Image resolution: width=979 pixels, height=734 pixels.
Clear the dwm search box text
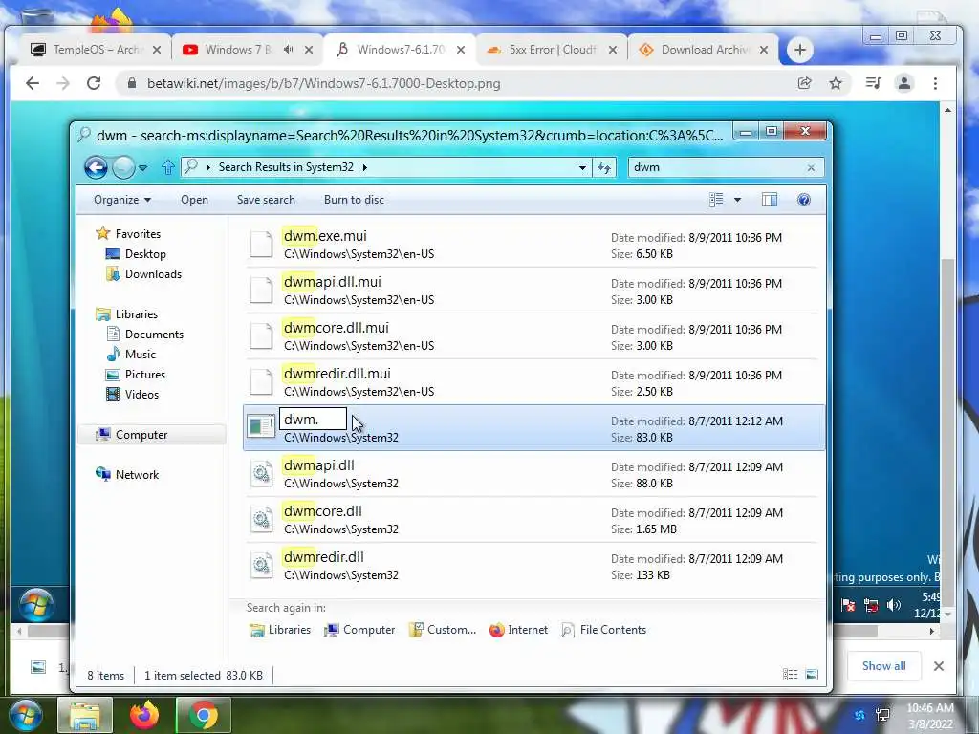[811, 167]
